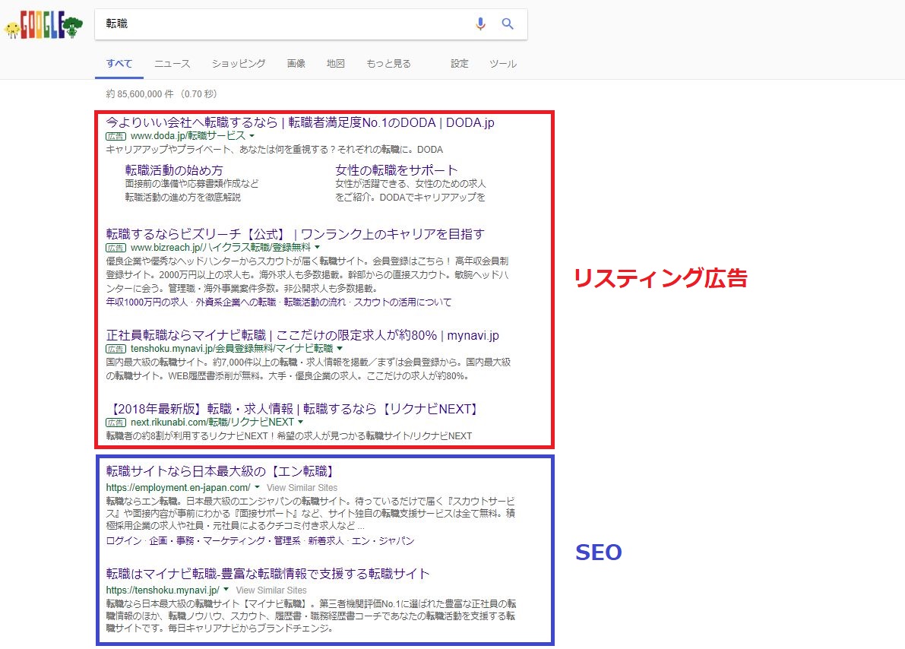Viewport: 905px width, 649px height.
Task: Click the https://employment.en-japan.com/ URL text
Action: pos(178,487)
